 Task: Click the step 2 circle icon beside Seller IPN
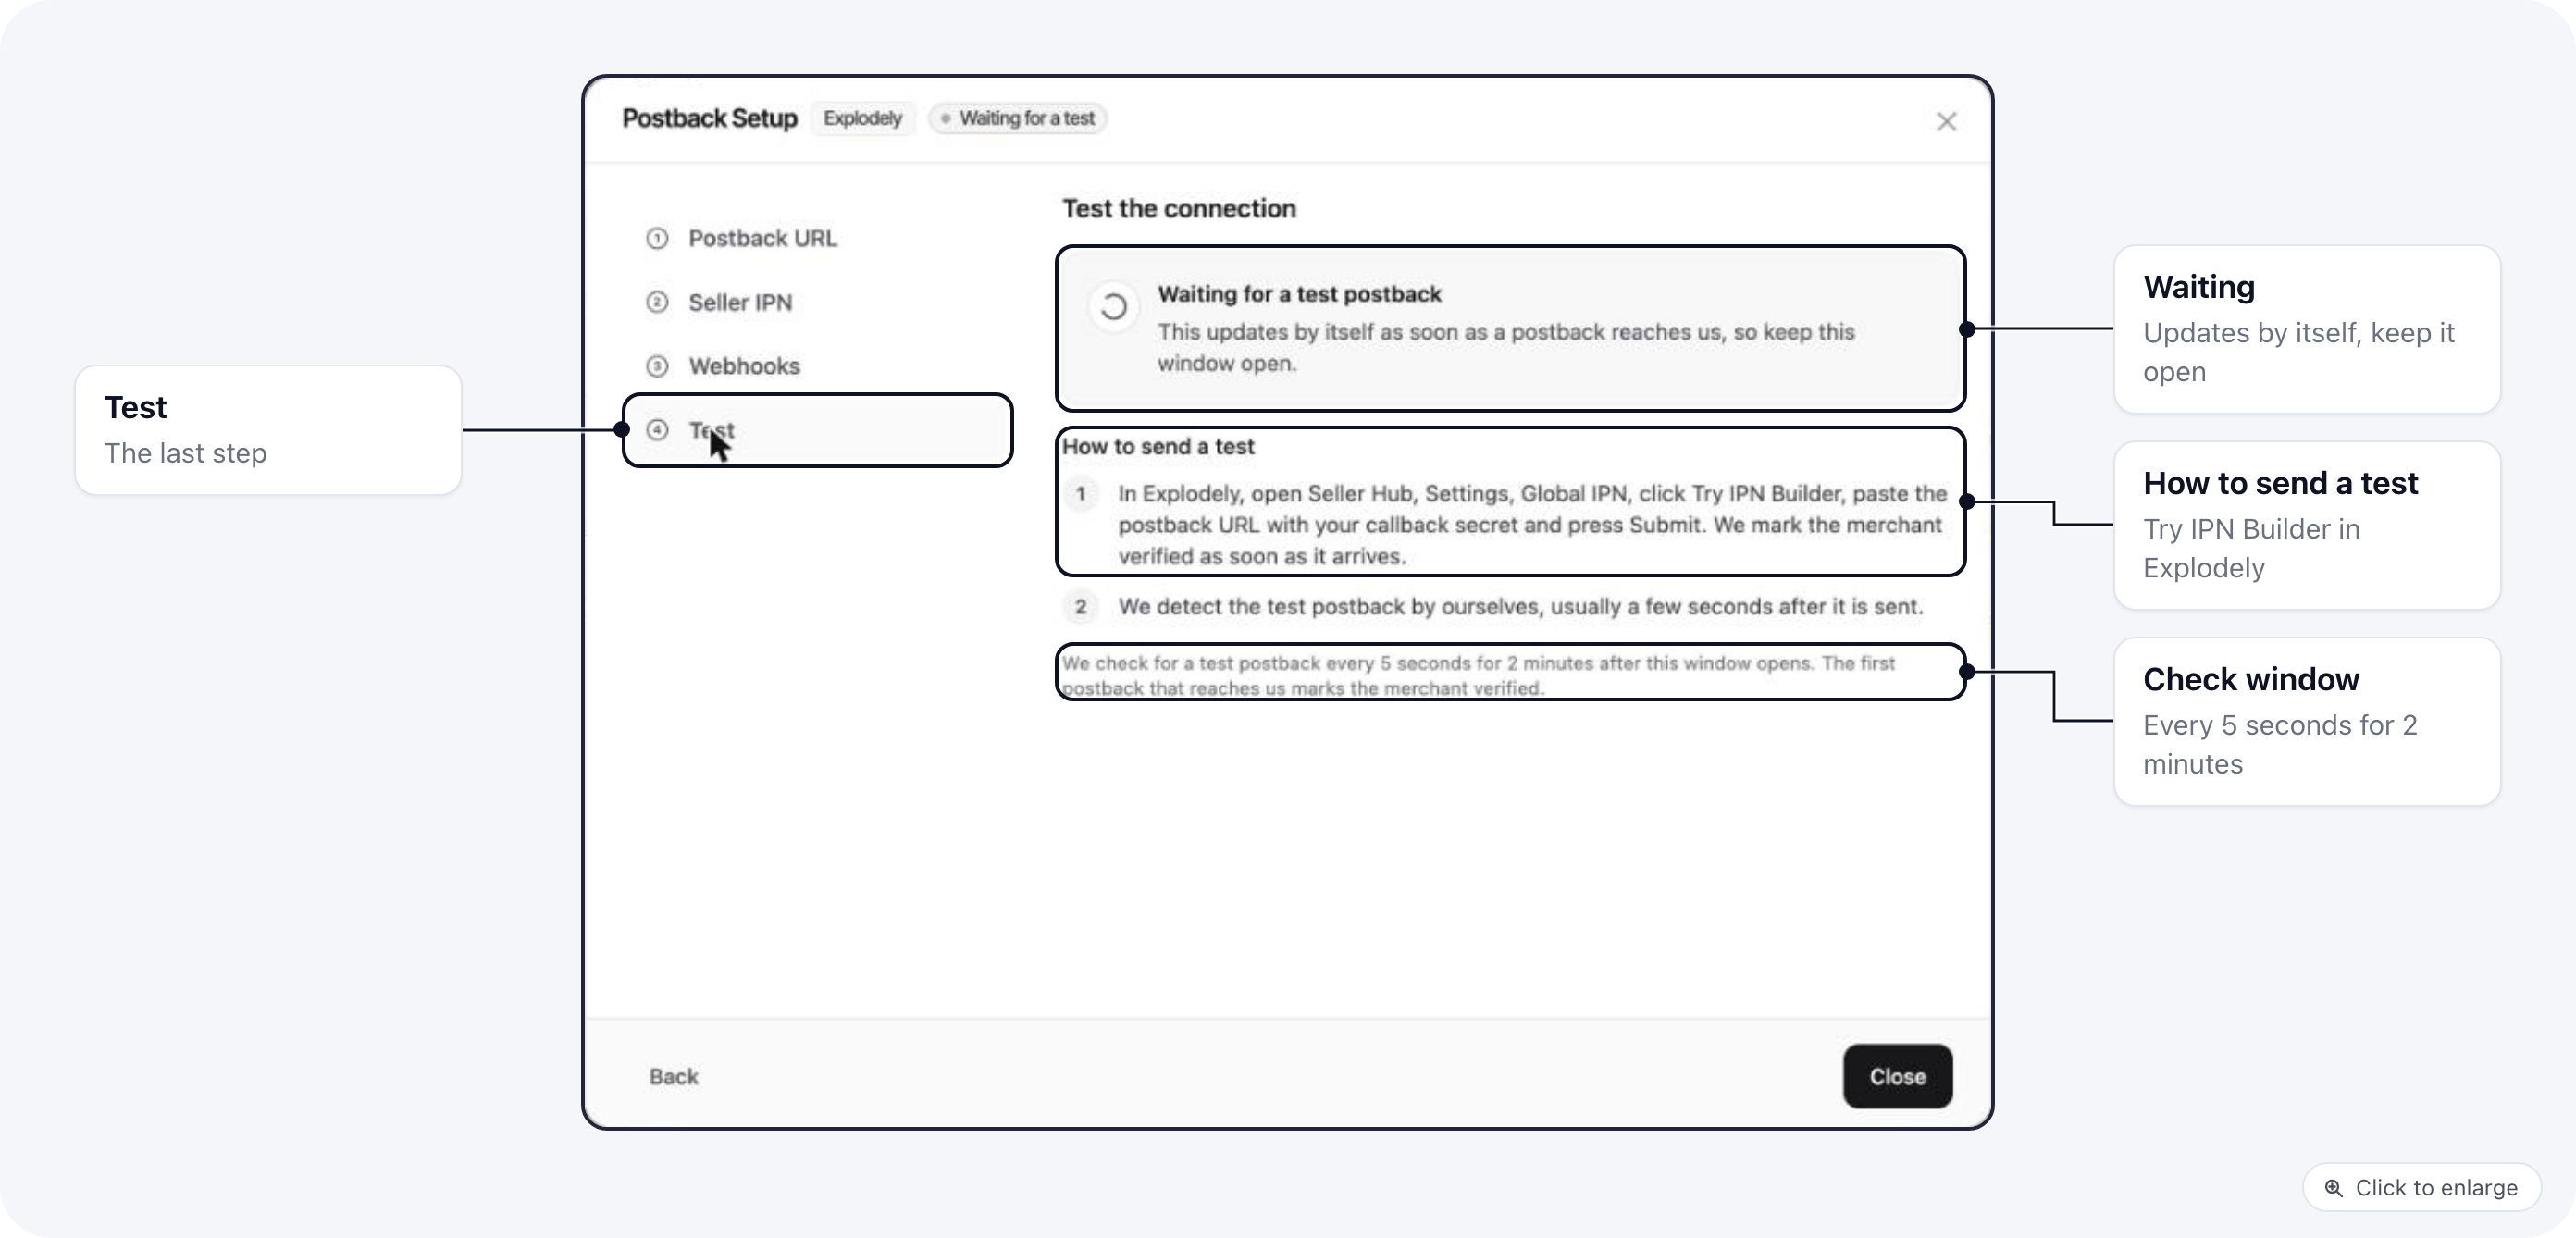[x=657, y=302]
